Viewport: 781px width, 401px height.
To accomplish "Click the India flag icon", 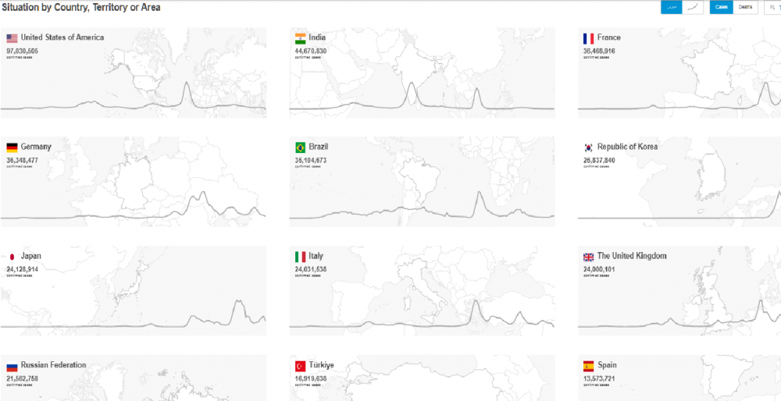I will pos(301,38).
